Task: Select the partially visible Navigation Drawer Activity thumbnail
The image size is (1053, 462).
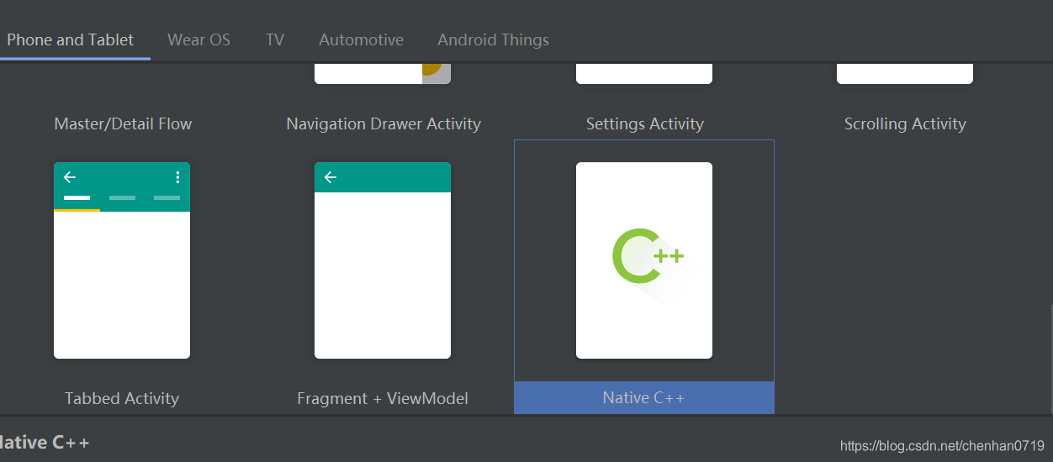Action: pos(383,73)
